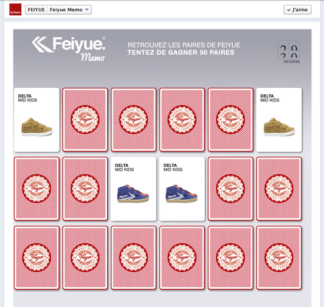Toggle the J'aime like button
The width and height of the screenshot is (324, 307).
(x=297, y=9)
